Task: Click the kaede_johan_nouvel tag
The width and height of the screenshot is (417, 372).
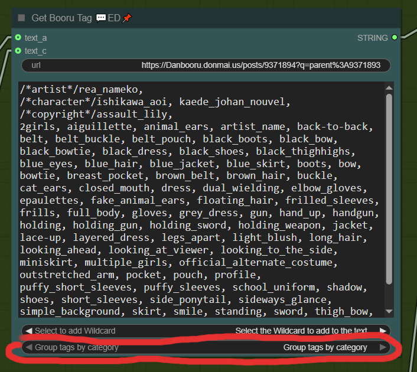Action: point(232,102)
